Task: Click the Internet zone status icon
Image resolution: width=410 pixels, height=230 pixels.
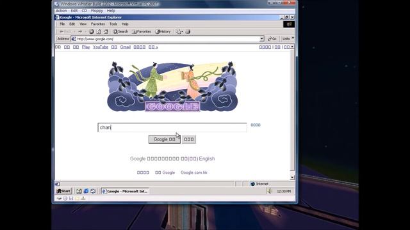Action: click(252, 184)
